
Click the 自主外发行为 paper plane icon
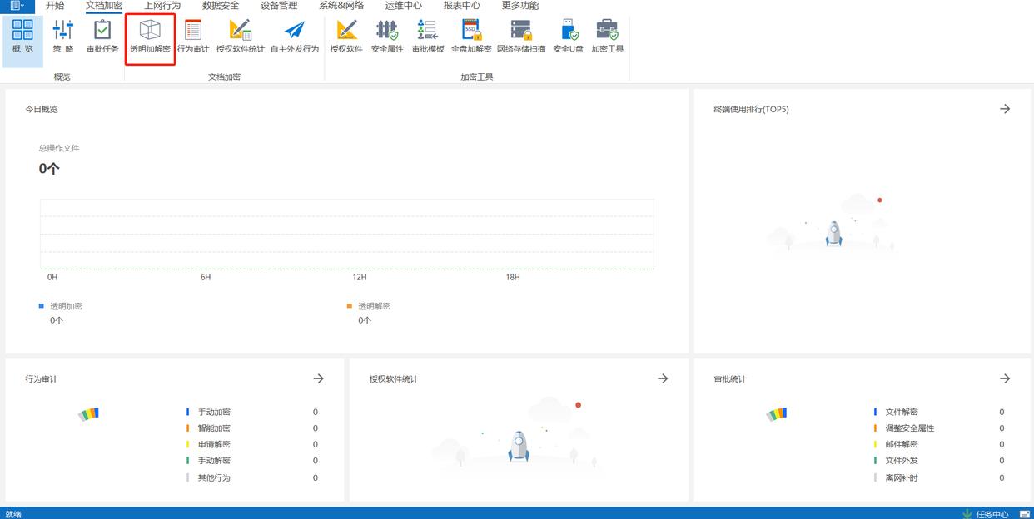click(295, 37)
